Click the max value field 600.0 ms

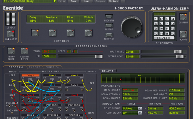click(x=177, y=108)
